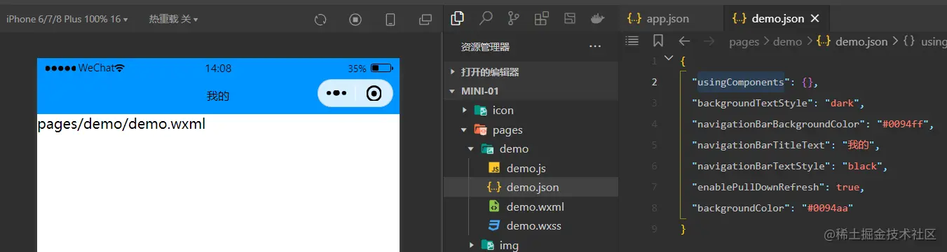Viewport: 947px width, 252px height.
Task: Click the bookmark icon in breadcrumb bar
Action: tap(658, 41)
